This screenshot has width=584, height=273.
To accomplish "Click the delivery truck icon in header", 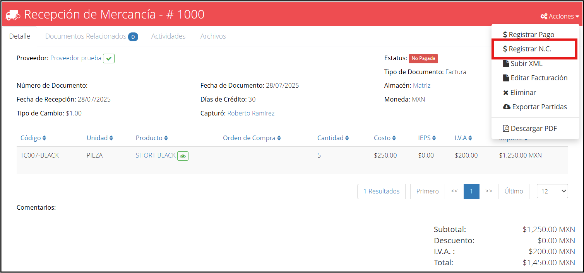I will [x=13, y=15].
